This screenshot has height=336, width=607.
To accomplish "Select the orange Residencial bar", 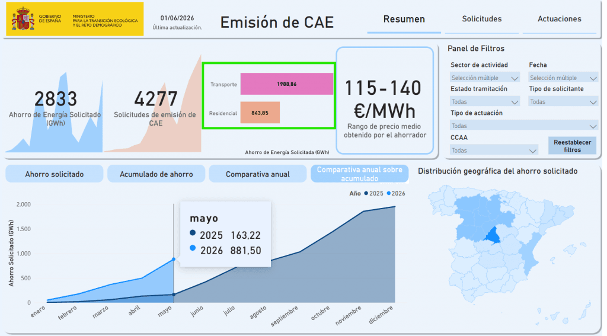I will (x=260, y=113).
